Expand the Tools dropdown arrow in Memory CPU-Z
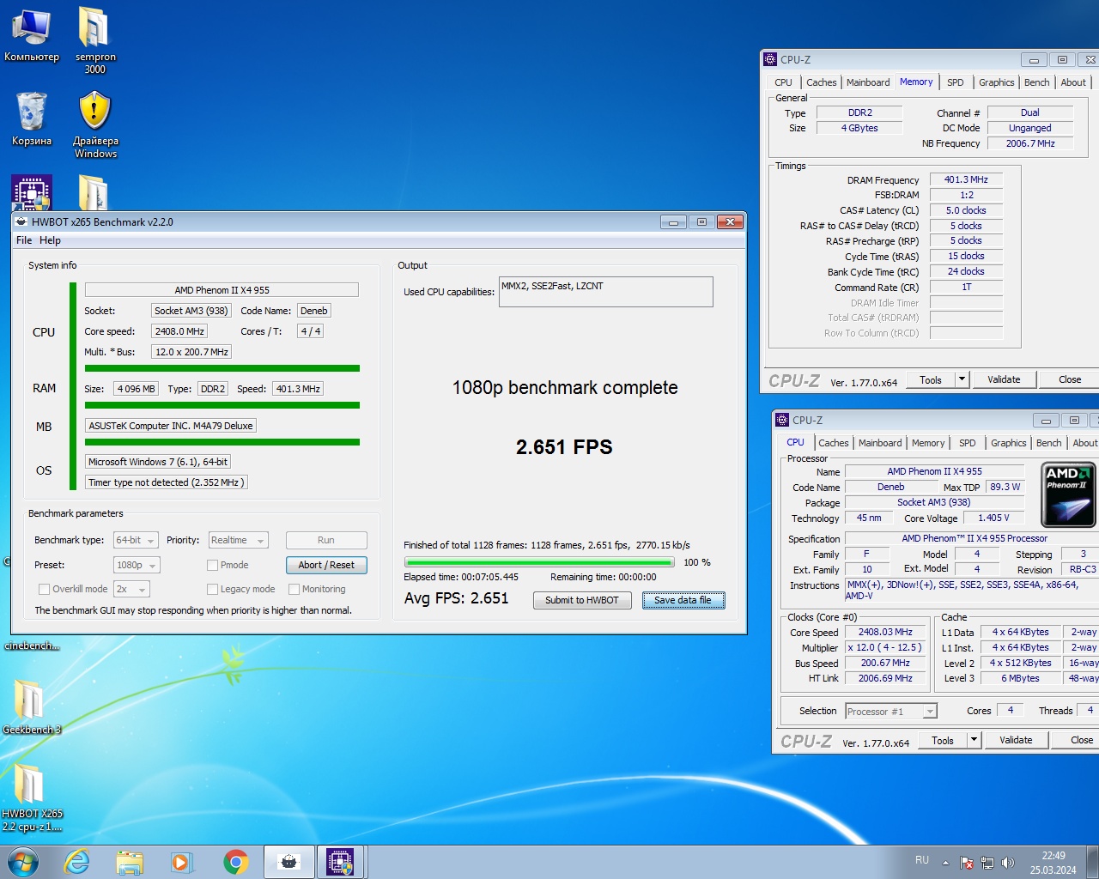The height and width of the screenshot is (879, 1099). click(962, 379)
